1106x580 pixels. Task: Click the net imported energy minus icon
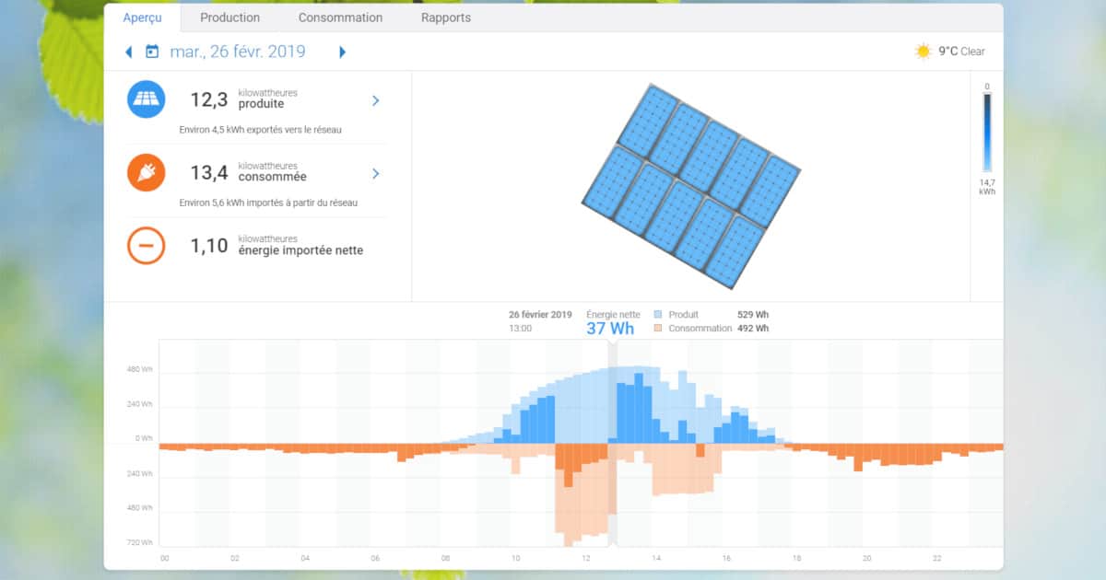(x=147, y=246)
